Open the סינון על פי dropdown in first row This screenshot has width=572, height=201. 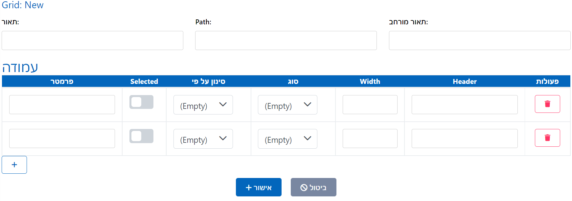(x=203, y=105)
